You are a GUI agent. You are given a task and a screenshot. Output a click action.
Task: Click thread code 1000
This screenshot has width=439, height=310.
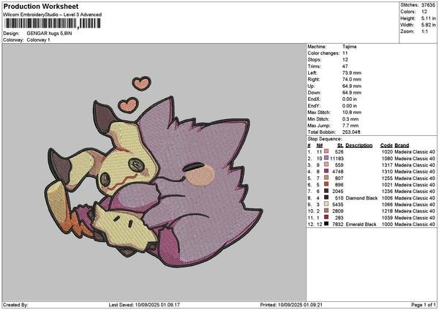(387, 224)
